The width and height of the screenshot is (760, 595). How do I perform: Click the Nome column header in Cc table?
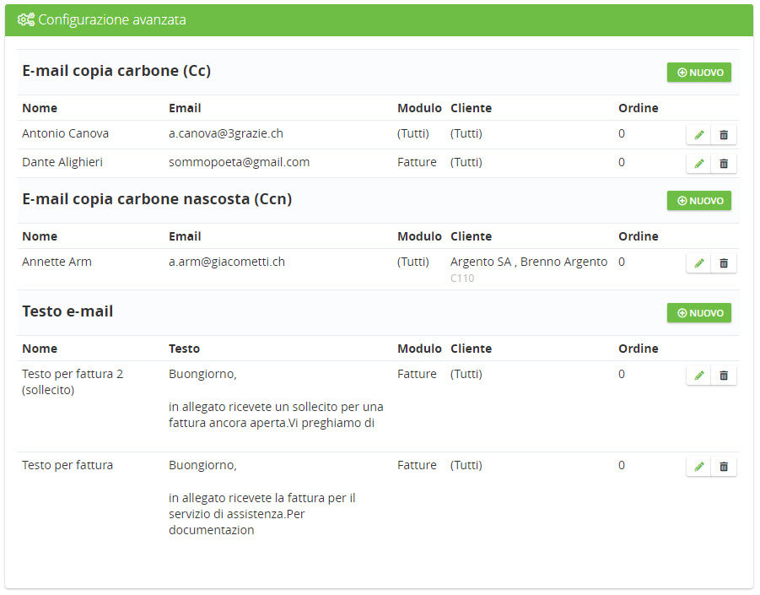(40, 108)
